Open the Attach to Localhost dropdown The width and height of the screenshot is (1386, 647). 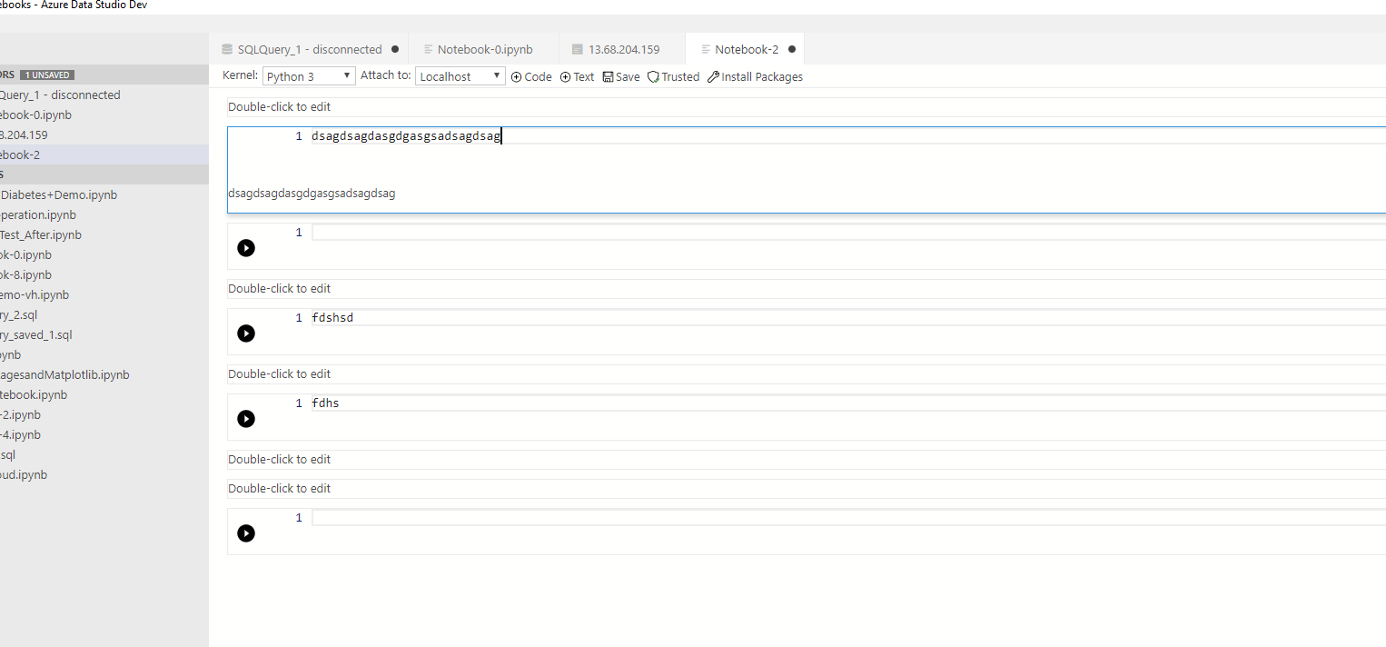tap(460, 76)
